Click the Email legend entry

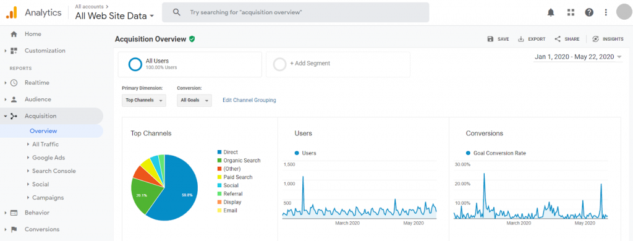(x=227, y=210)
